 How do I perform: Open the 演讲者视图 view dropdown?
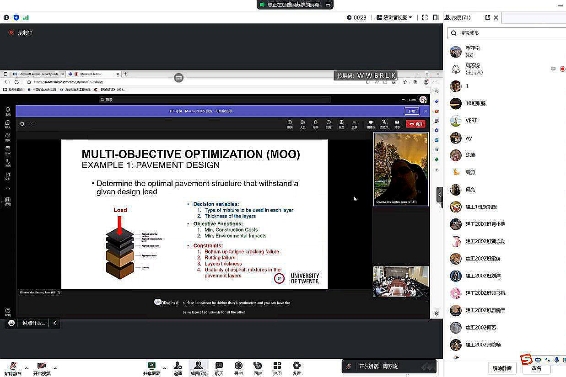[394, 17]
